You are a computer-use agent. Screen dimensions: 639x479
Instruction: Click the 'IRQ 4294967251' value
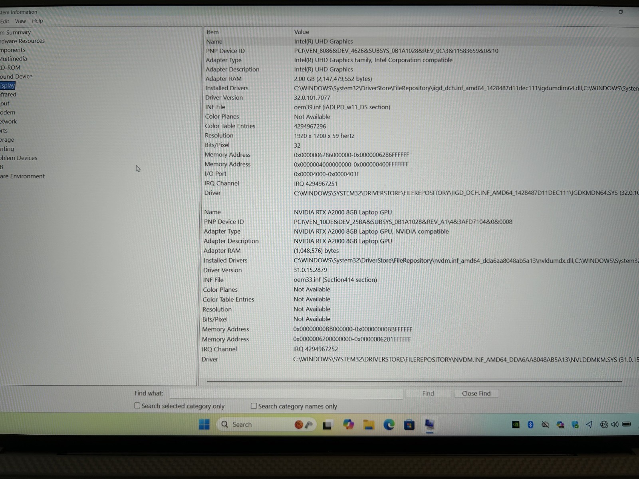pyautogui.click(x=316, y=184)
